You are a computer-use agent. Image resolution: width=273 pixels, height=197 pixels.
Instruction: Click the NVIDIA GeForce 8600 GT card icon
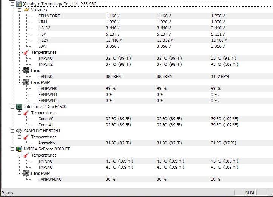19,149
